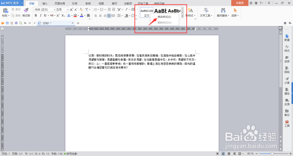The width and height of the screenshot is (293, 156).
Task: Center align the text
Action: coord(100,16)
